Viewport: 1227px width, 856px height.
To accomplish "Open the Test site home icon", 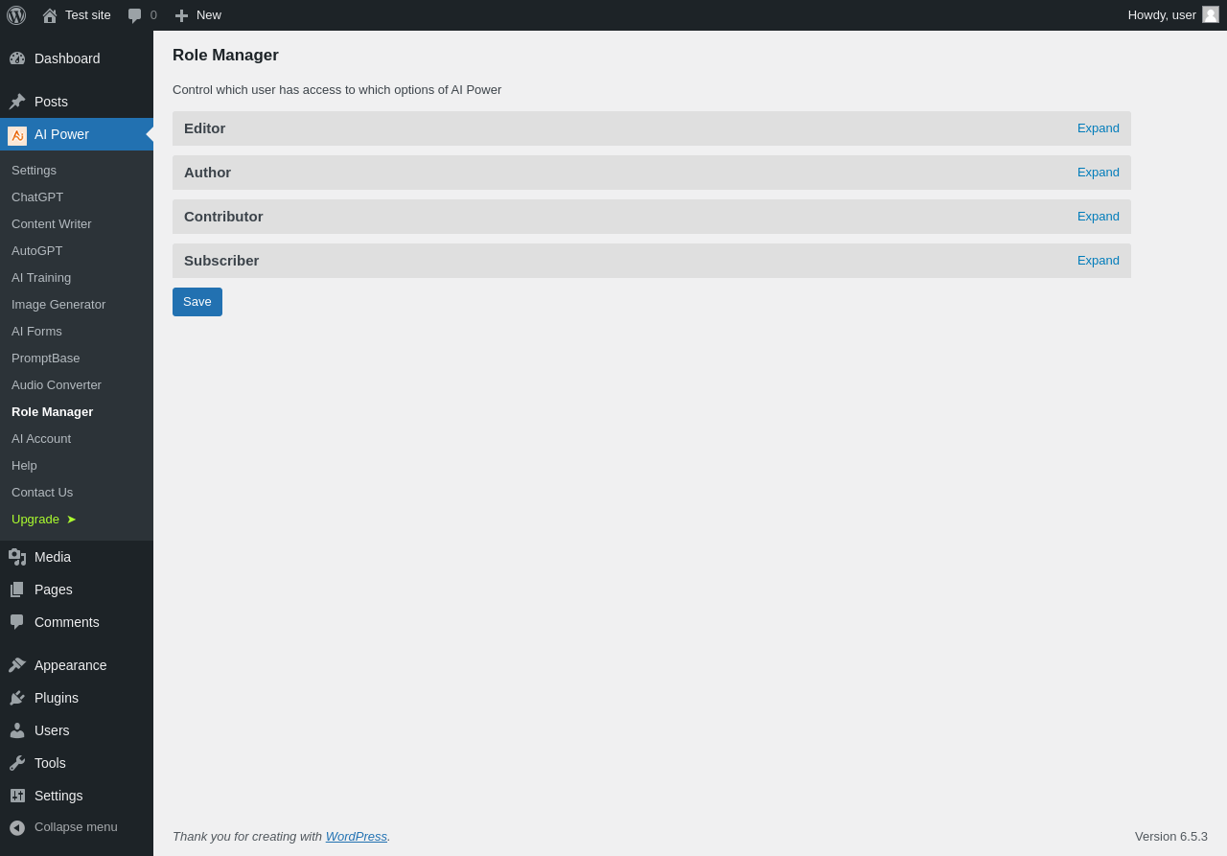I will click(x=50, y=15).
